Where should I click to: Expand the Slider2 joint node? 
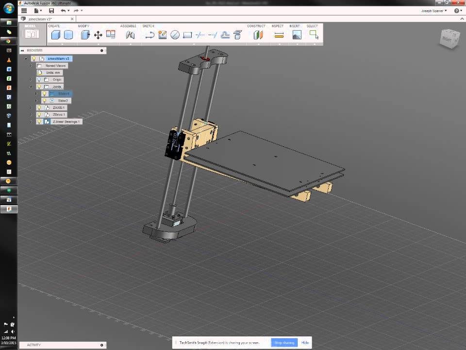coord(36,101)
